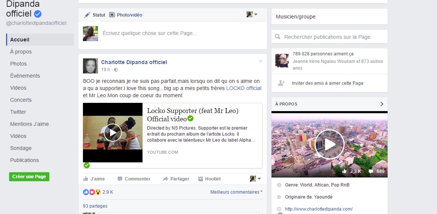This screenshot has width=437, height=214.
Task: Open Concerts in the sidebar
Action: [21, 100]
